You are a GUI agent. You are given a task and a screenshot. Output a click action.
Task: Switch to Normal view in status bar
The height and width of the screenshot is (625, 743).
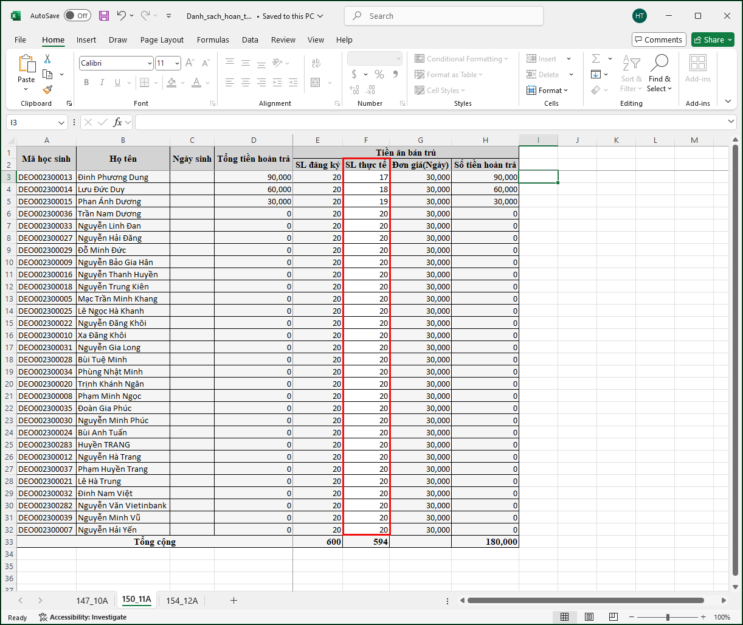click(x=564, y=617)
